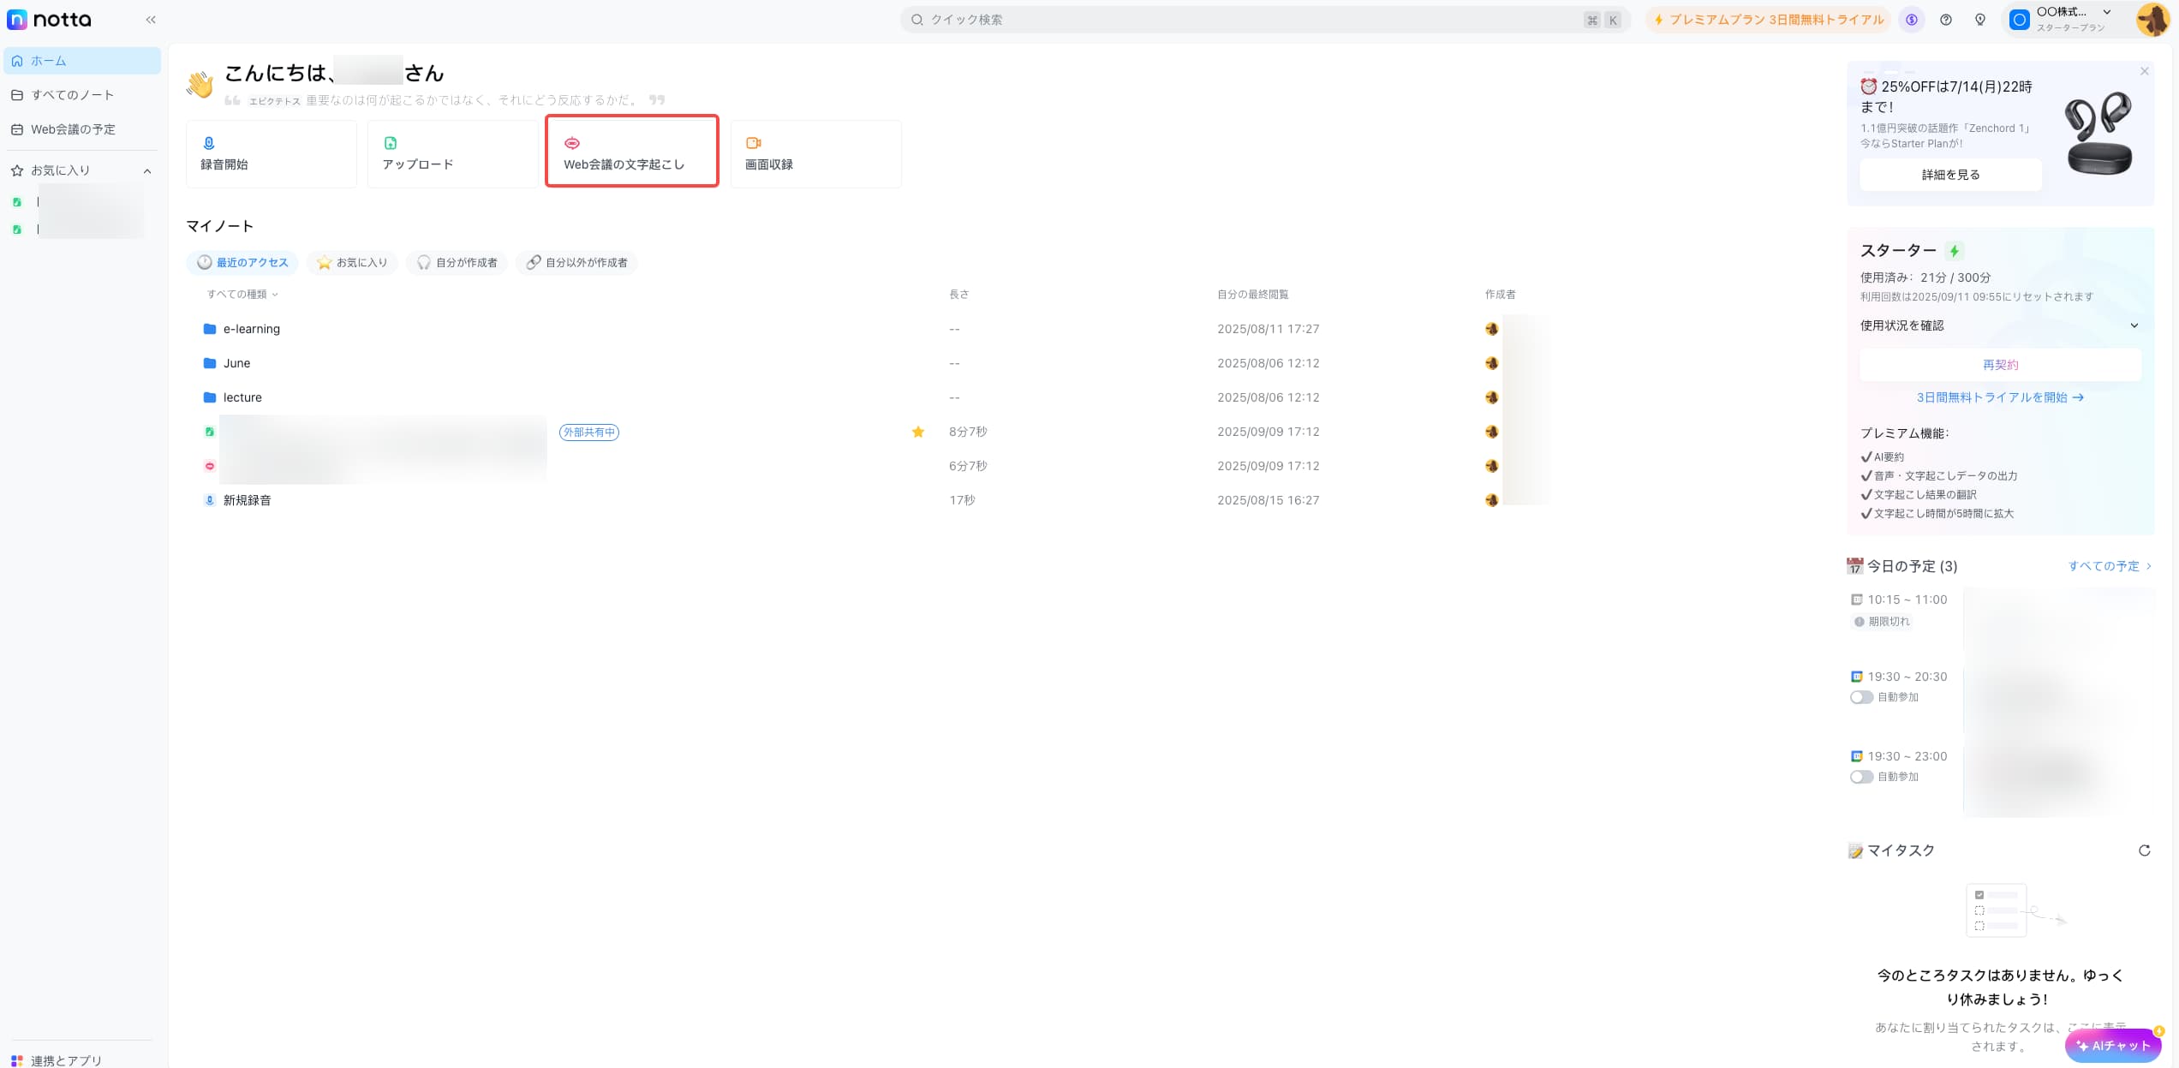Viewport: 2179px width, 1068px height.
Task: Click the 詳細を見る button
Action: 1950,175
